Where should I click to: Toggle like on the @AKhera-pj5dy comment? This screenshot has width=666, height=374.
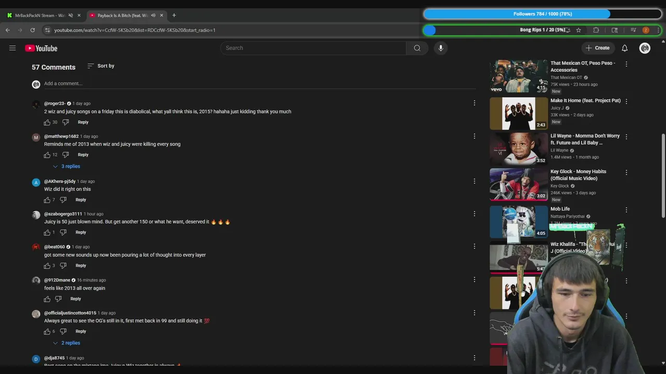click(47, 200)
